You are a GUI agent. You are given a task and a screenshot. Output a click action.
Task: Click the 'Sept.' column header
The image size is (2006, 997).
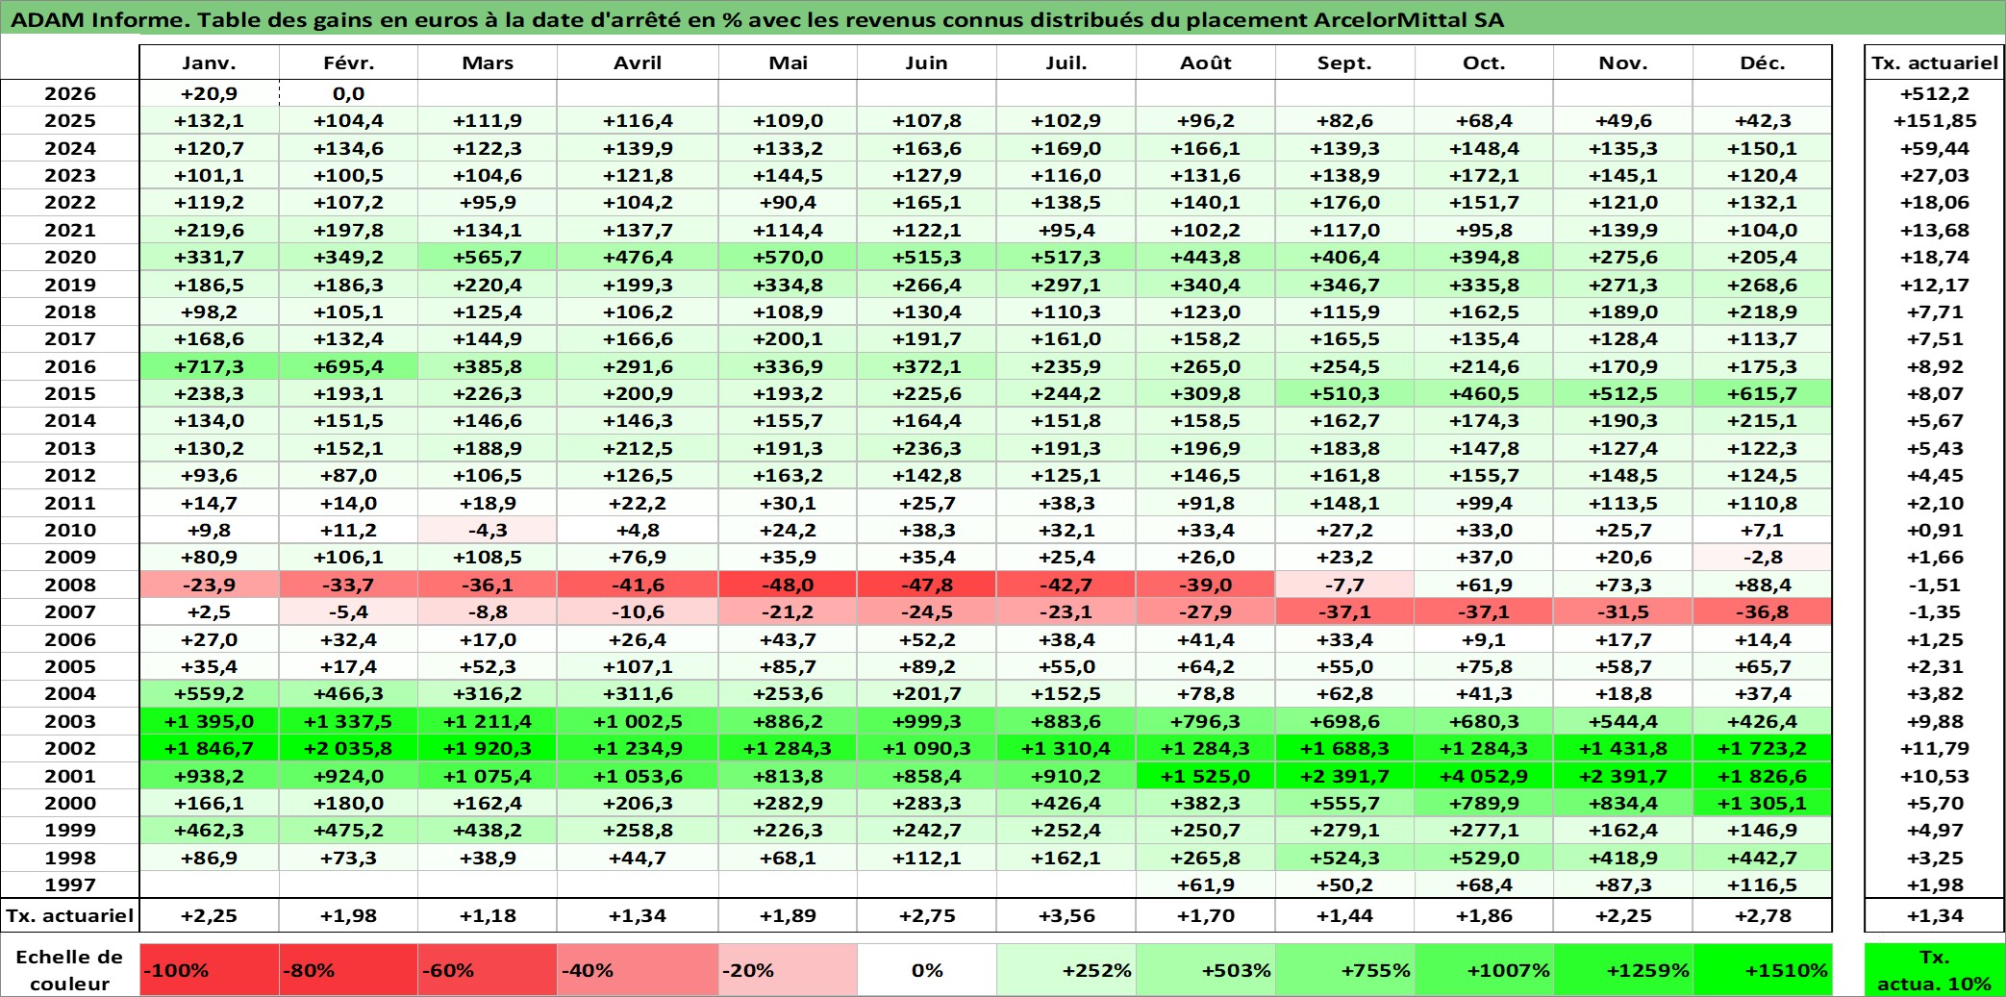pos(1345,62)
